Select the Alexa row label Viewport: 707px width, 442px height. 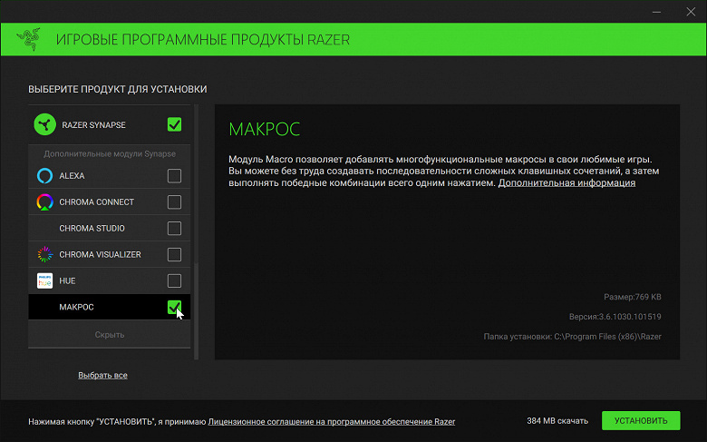[72, 176]
